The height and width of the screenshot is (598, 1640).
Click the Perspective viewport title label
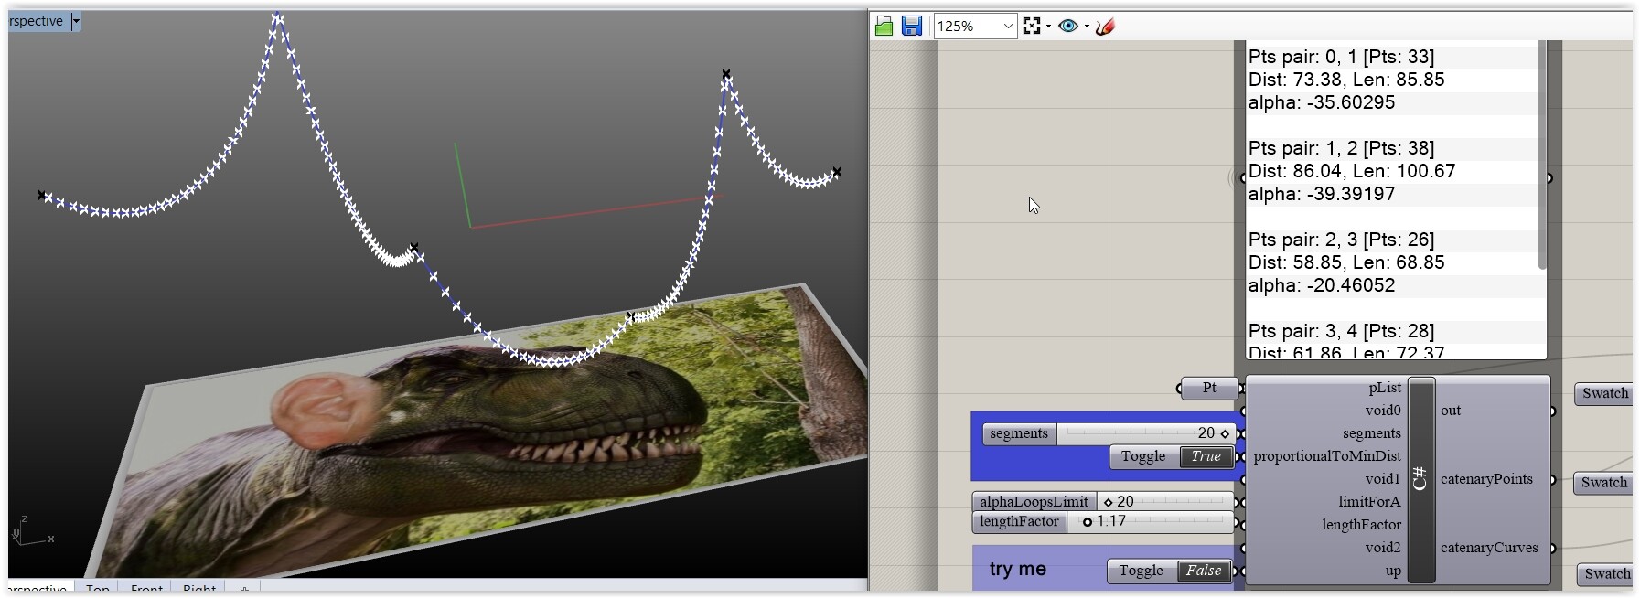pyautogui.click(x=37, y=21)
